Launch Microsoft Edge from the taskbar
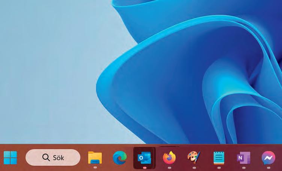The image size is (282, 171). (x=120, y=158)
